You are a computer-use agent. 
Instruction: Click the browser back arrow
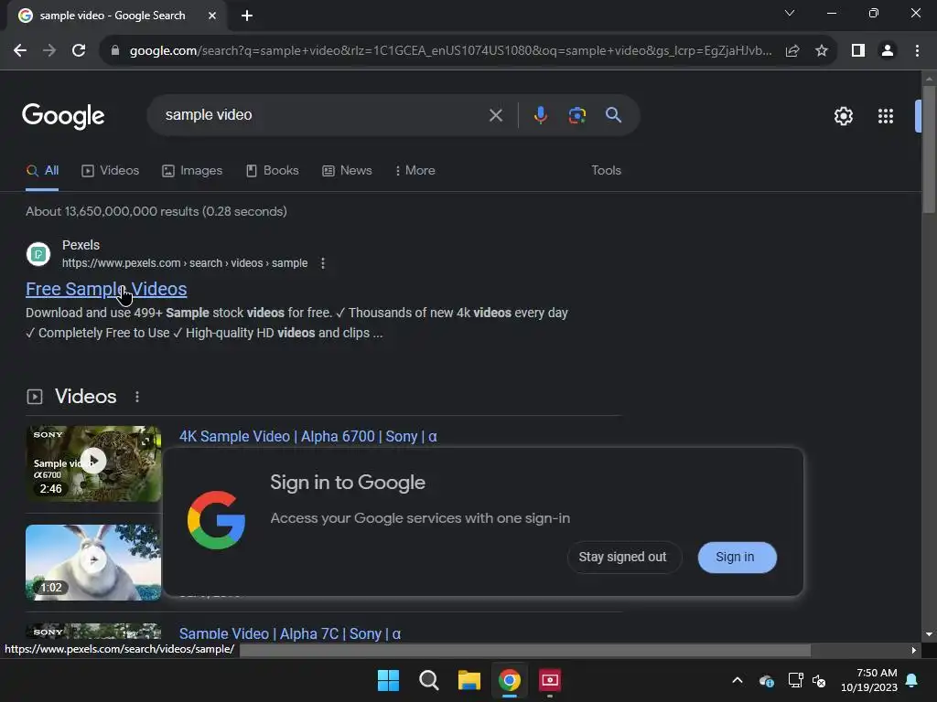pyautogui.click(x=20, y=51)
